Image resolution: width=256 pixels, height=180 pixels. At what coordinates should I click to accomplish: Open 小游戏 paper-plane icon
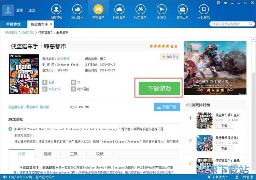click(x=161, y=10)
